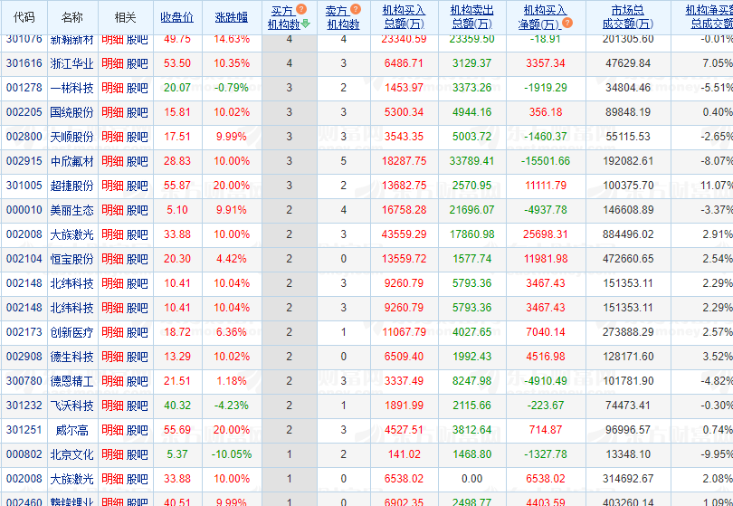The height and width of the screenshot is (506, 733).
Task: Sort by 机构买入总额(万) column header
Action: [x=404, y=17]
